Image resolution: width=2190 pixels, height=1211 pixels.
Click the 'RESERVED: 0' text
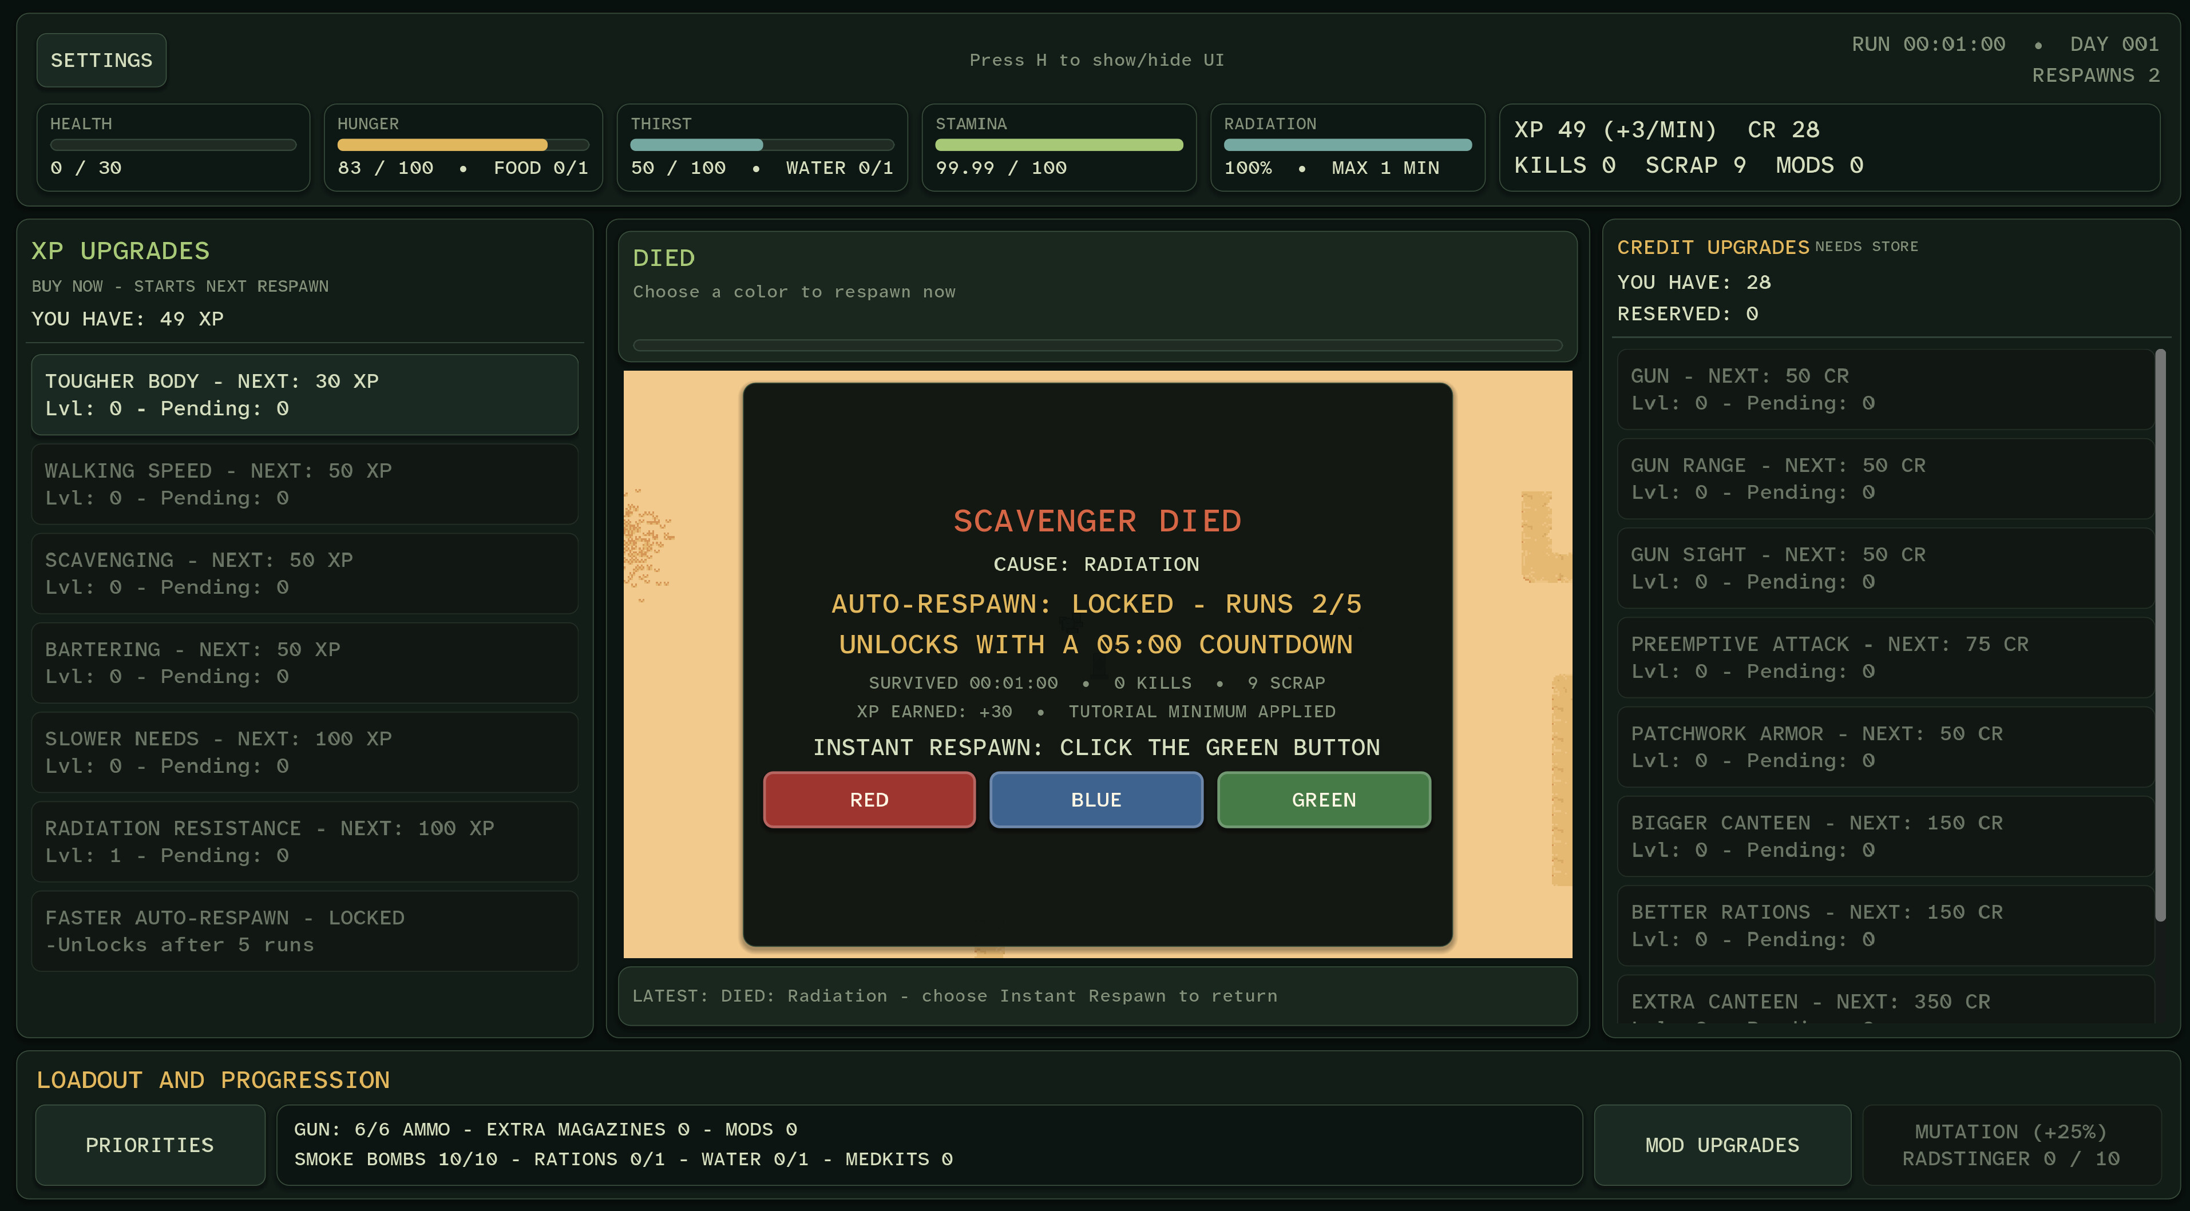tap(1688, 315)
